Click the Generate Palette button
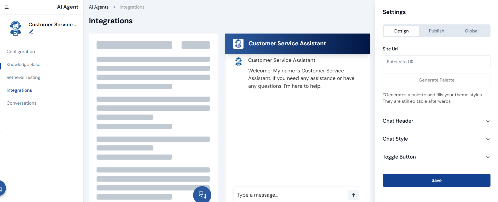 [436, 80]
